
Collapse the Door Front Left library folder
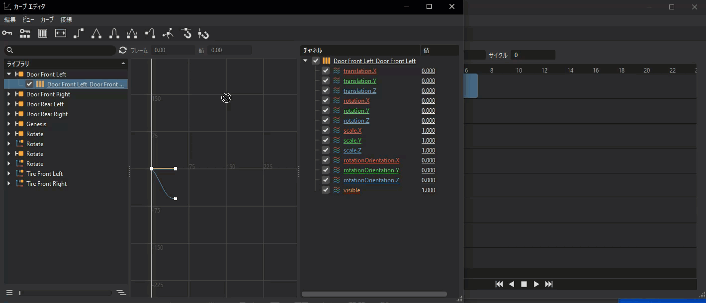9,75
